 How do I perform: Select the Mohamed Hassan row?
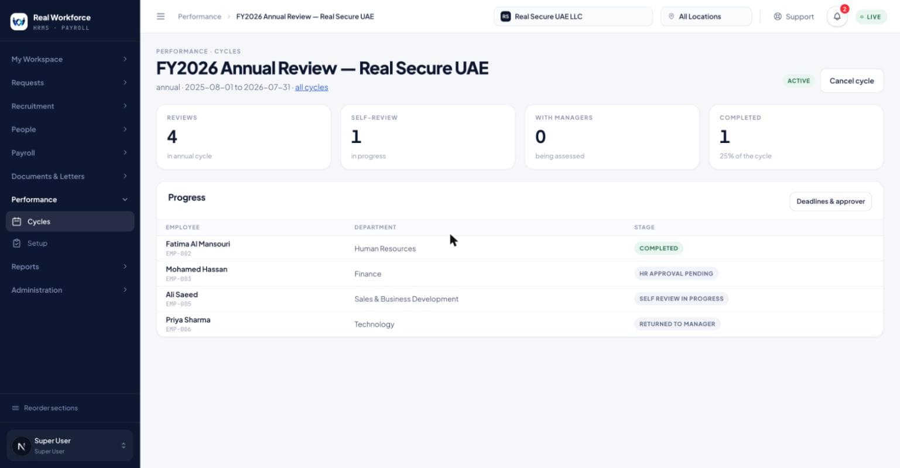519,274
